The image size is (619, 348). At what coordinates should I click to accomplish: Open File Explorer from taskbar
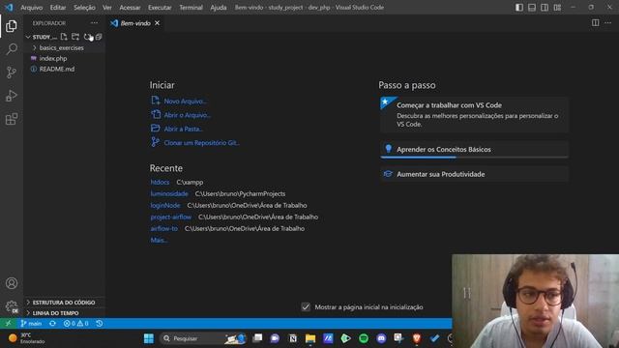point(310,338)
